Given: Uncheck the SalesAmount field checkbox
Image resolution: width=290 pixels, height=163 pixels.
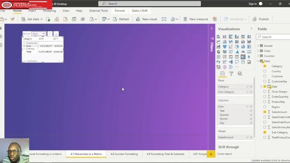Looking at the screenshot, I should [265, 112].
